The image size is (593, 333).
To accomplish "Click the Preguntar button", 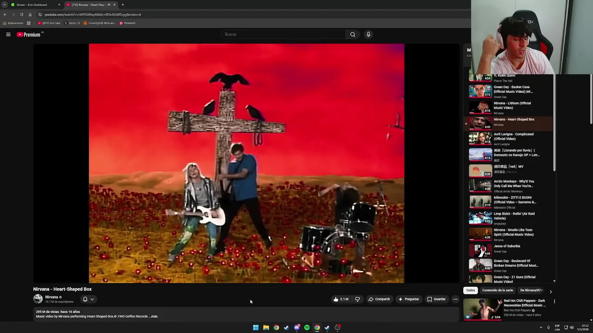I will tap(409, 299).
